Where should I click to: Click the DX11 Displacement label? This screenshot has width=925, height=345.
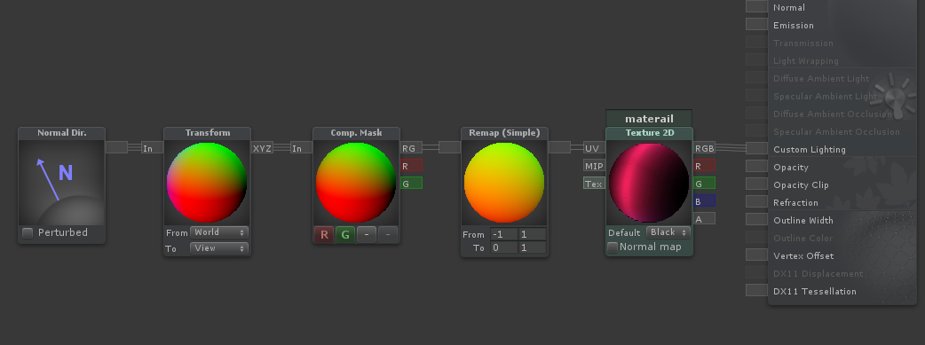pos(818,274)
